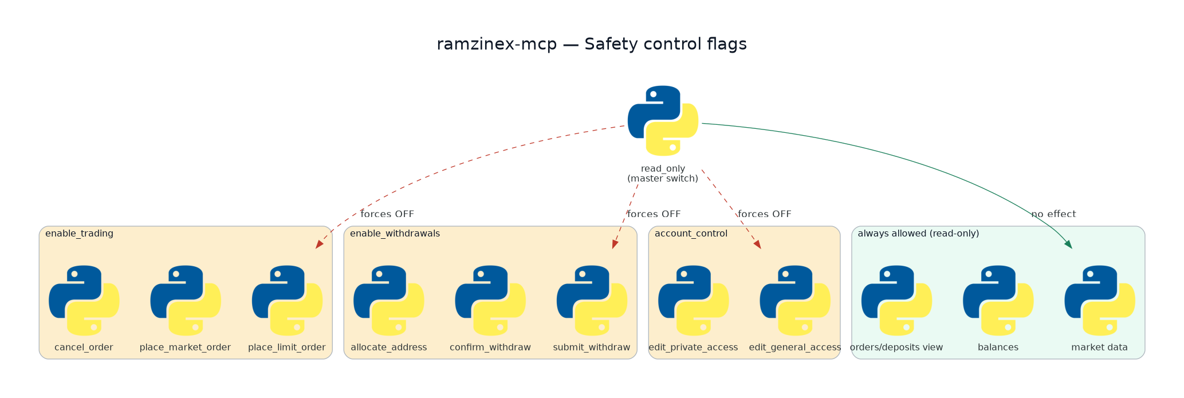Click the 'account_control' group label
This screenshot has height=398, width=1184.
point(691,234)
